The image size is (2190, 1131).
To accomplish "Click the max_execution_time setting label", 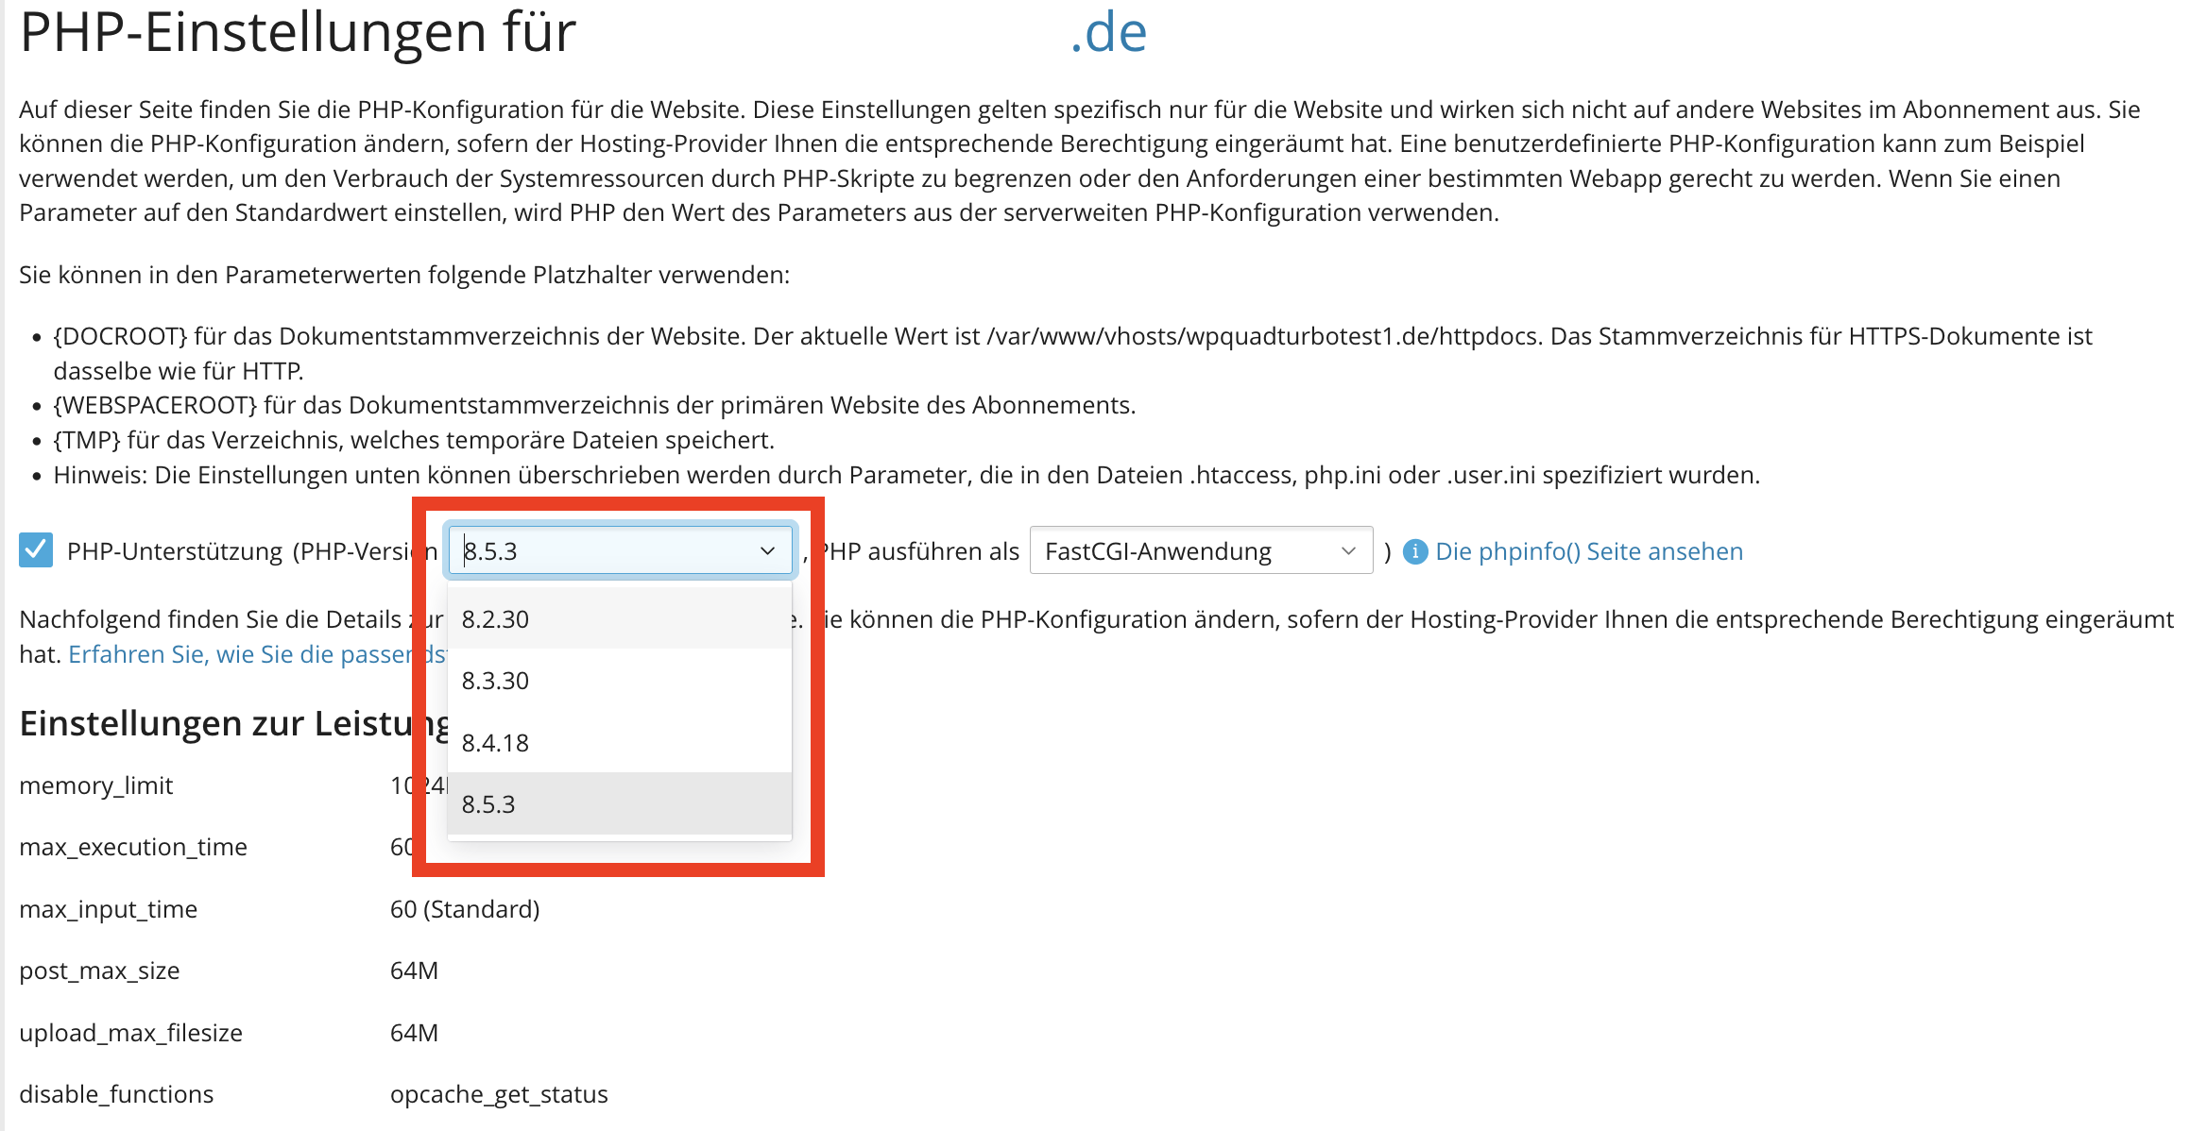I will point(133,847).
